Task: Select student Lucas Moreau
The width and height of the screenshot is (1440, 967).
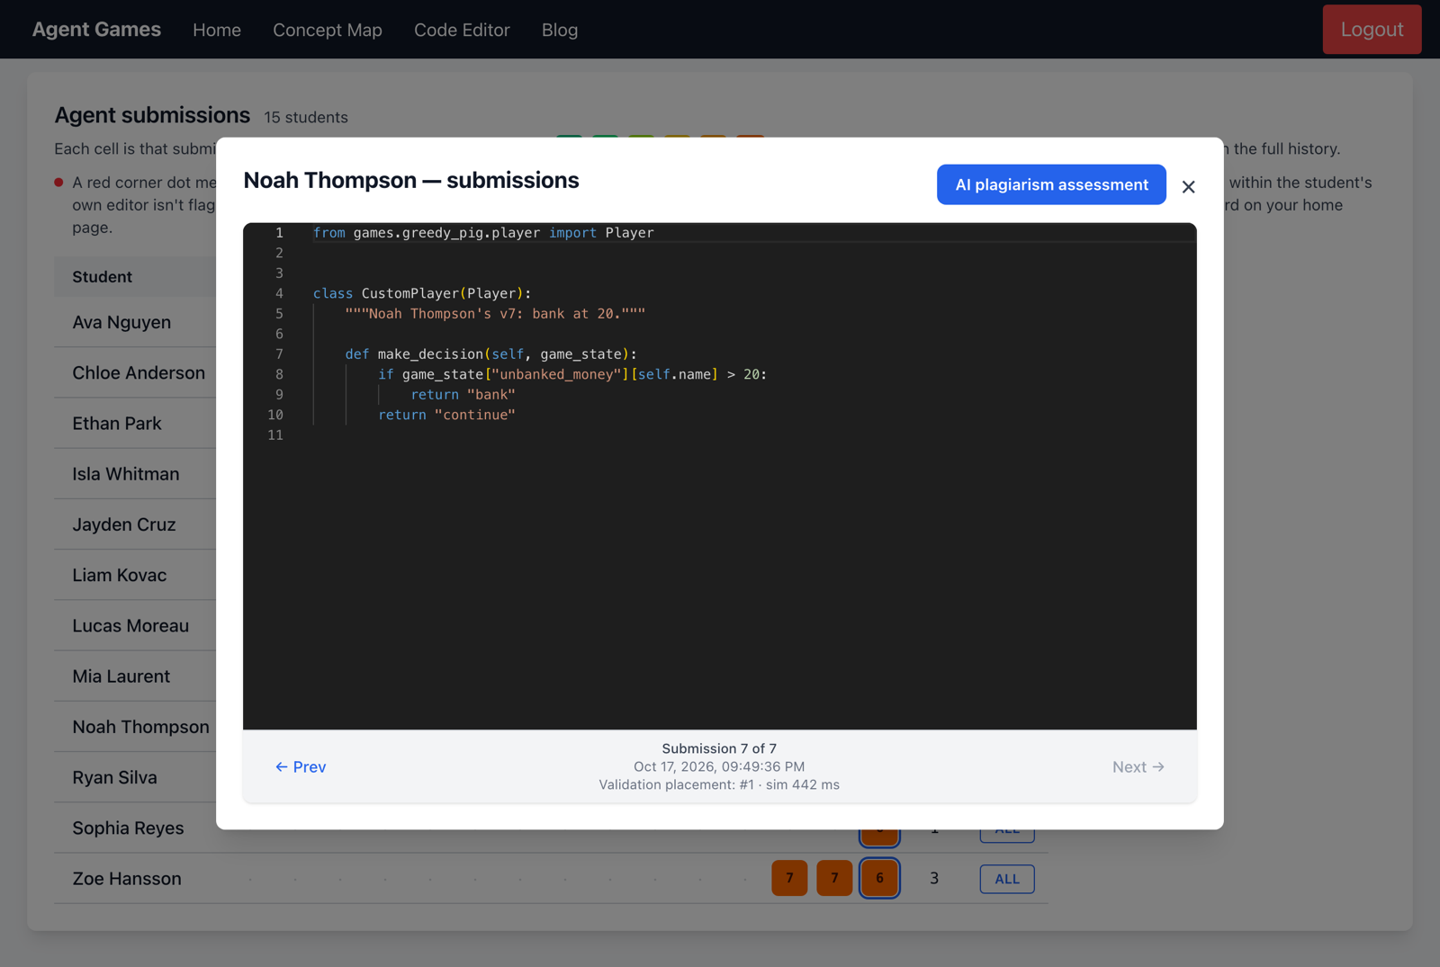Action: (130, 625)
